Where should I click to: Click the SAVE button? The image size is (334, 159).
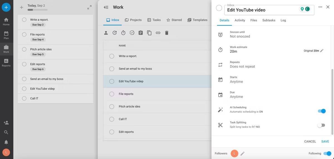[325, 142]
